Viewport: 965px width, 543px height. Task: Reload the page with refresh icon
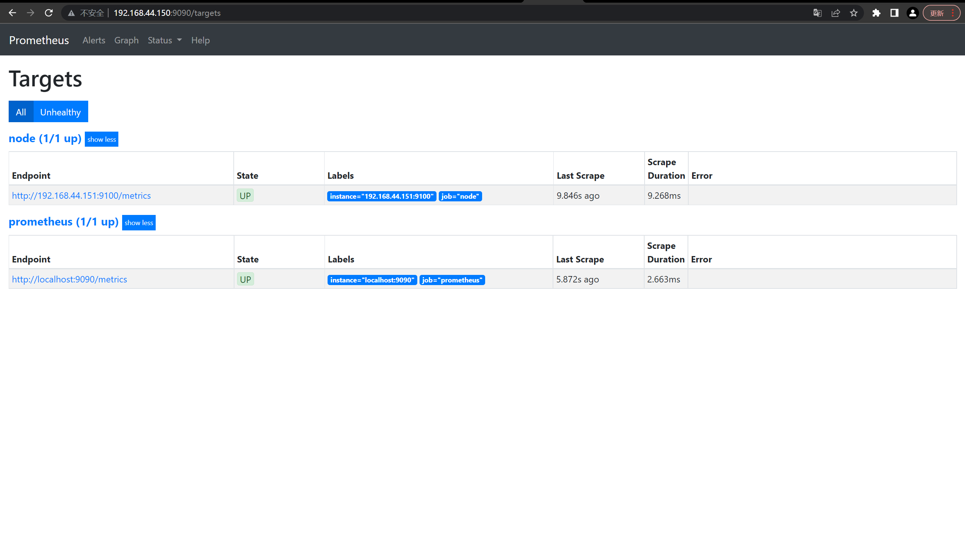point(49,13)
